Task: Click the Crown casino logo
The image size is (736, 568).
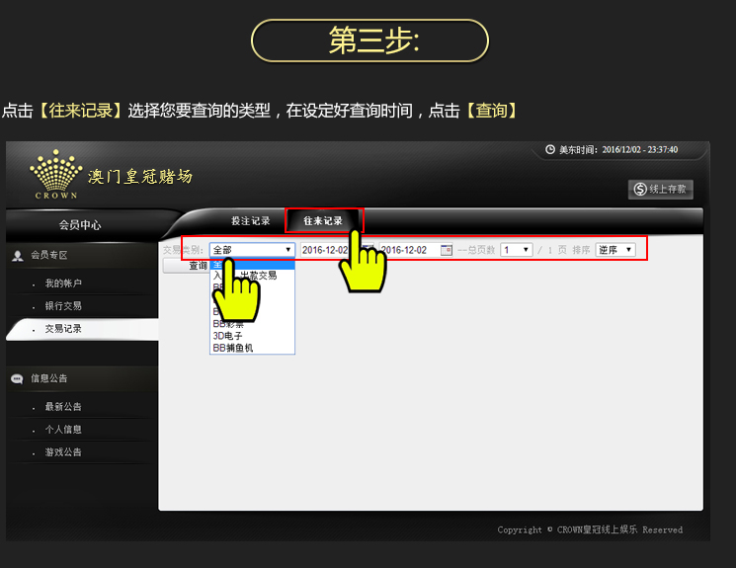Action: pyautogui.click(x=55, y=176)
